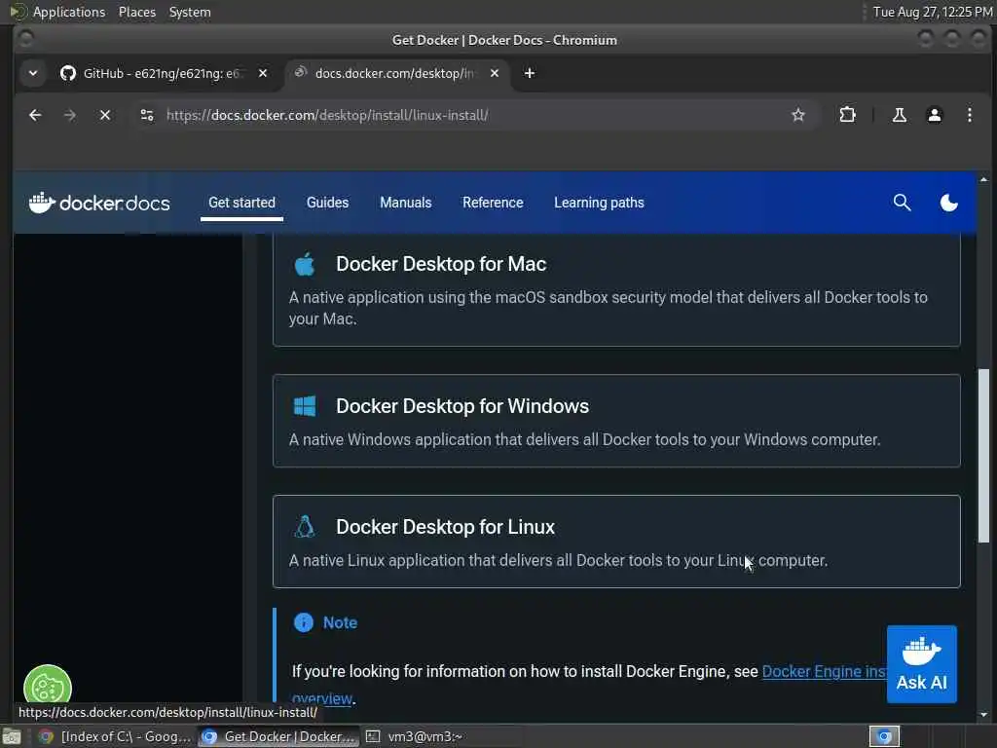
Task: Close the docs.docker.com tab
Action: coord(495,73)
